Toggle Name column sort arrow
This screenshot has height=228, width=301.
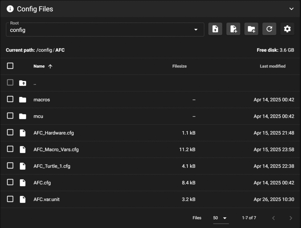(50, 66)
